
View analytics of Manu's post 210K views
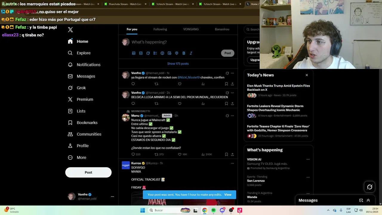[207, 154]
